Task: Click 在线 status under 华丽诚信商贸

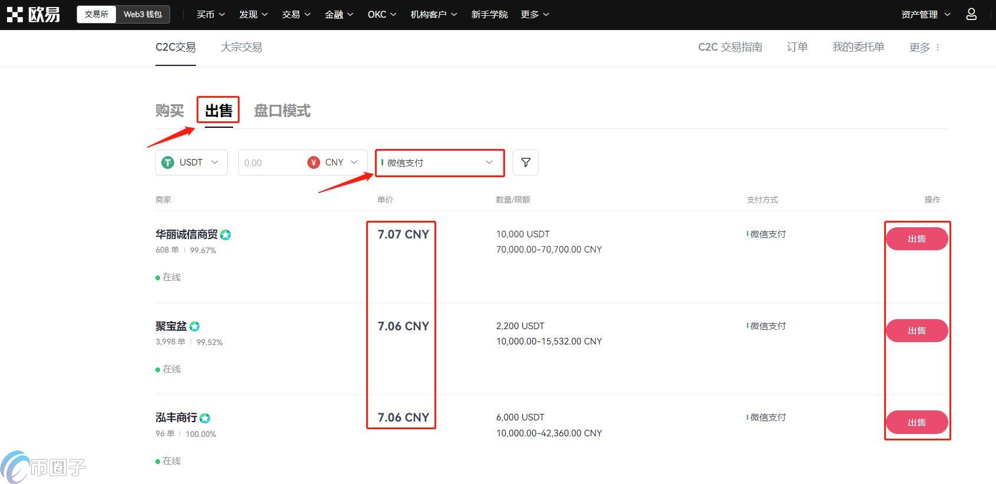Action: (x=168, y=277)
